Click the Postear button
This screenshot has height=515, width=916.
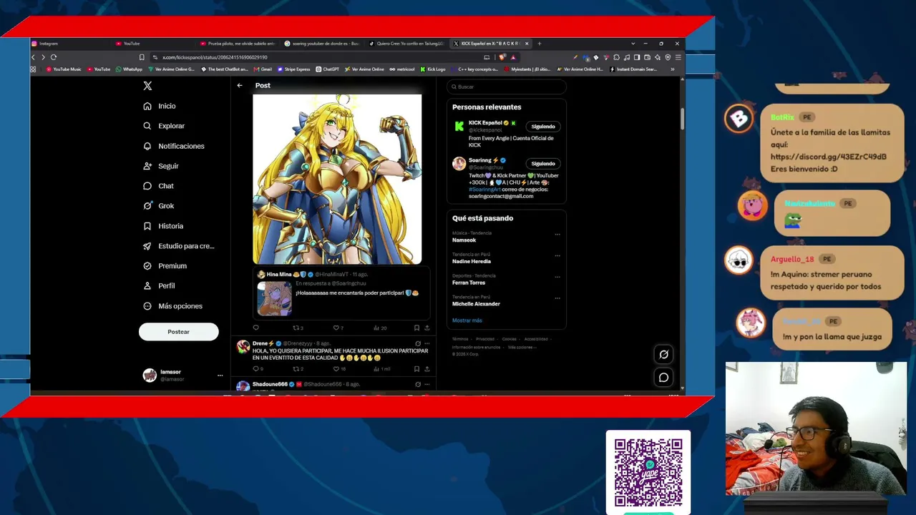click(x=179, y=332)
